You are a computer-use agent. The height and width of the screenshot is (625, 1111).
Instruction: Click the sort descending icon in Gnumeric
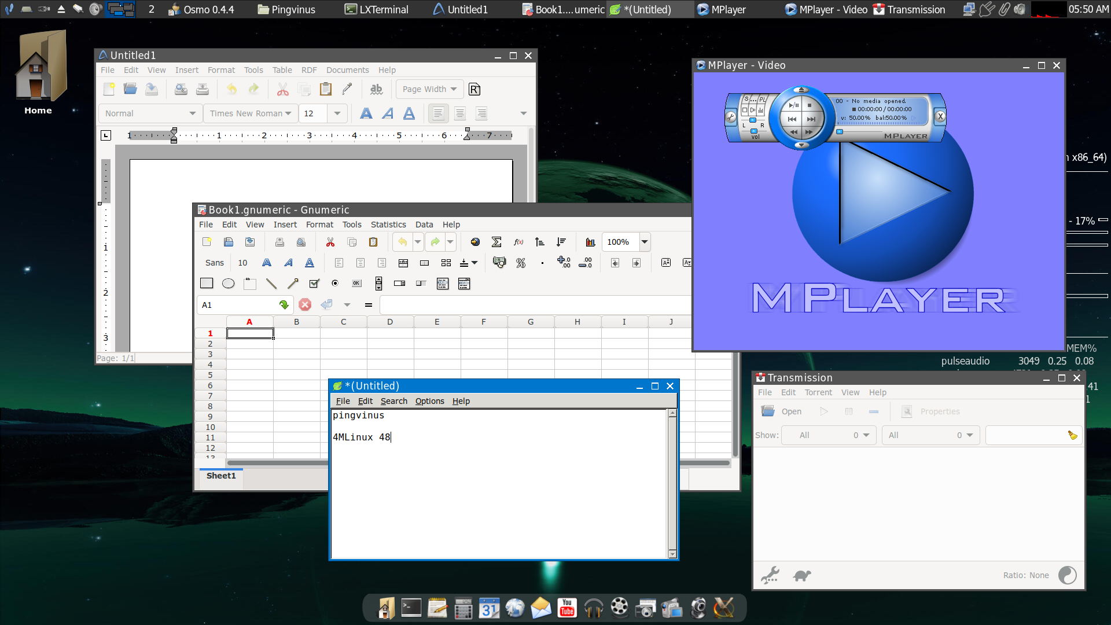pyautogui.click(x=561, y=242)
